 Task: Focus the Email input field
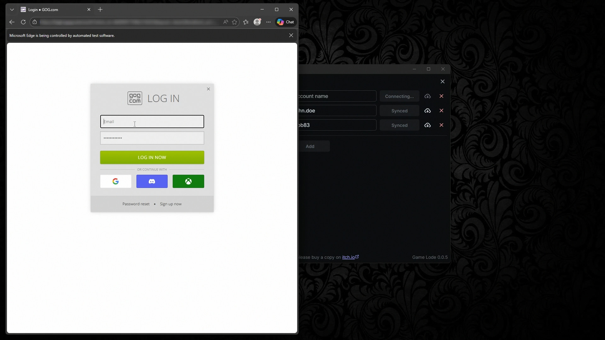pos(152,122)
